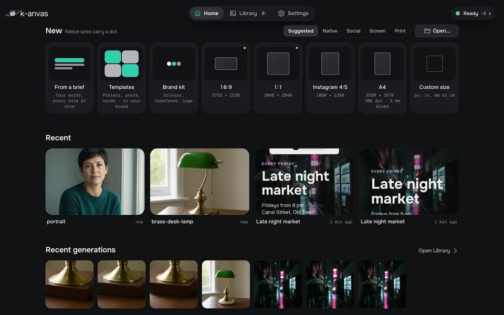Click the folder icon in Open button
504x315 pixels.
(x=427, y=31)
